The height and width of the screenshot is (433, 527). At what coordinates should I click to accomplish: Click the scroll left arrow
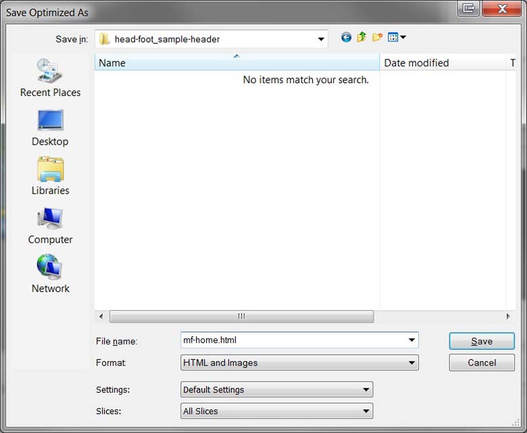coord(101,316)
